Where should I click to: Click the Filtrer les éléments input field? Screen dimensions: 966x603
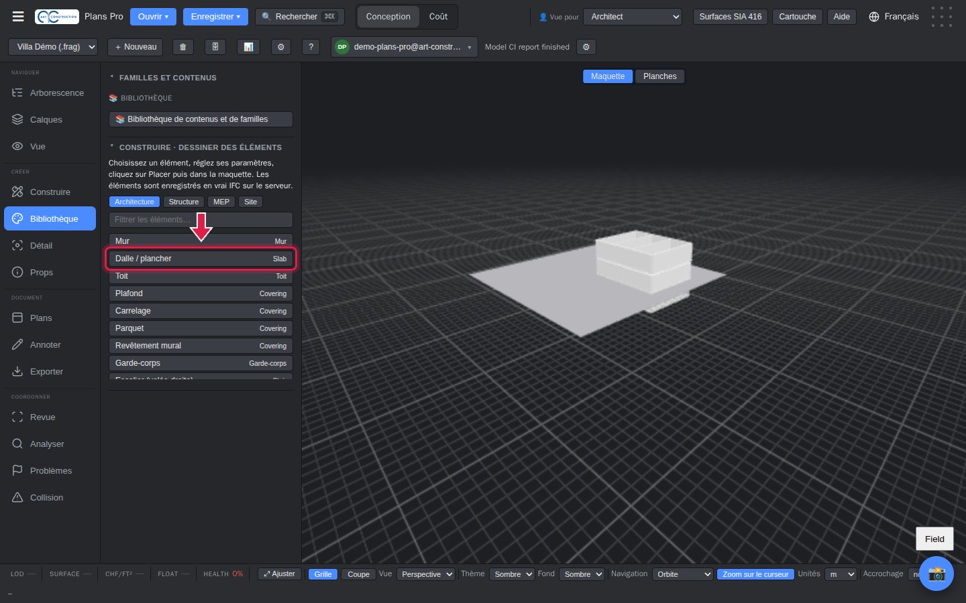click(201, 220)
